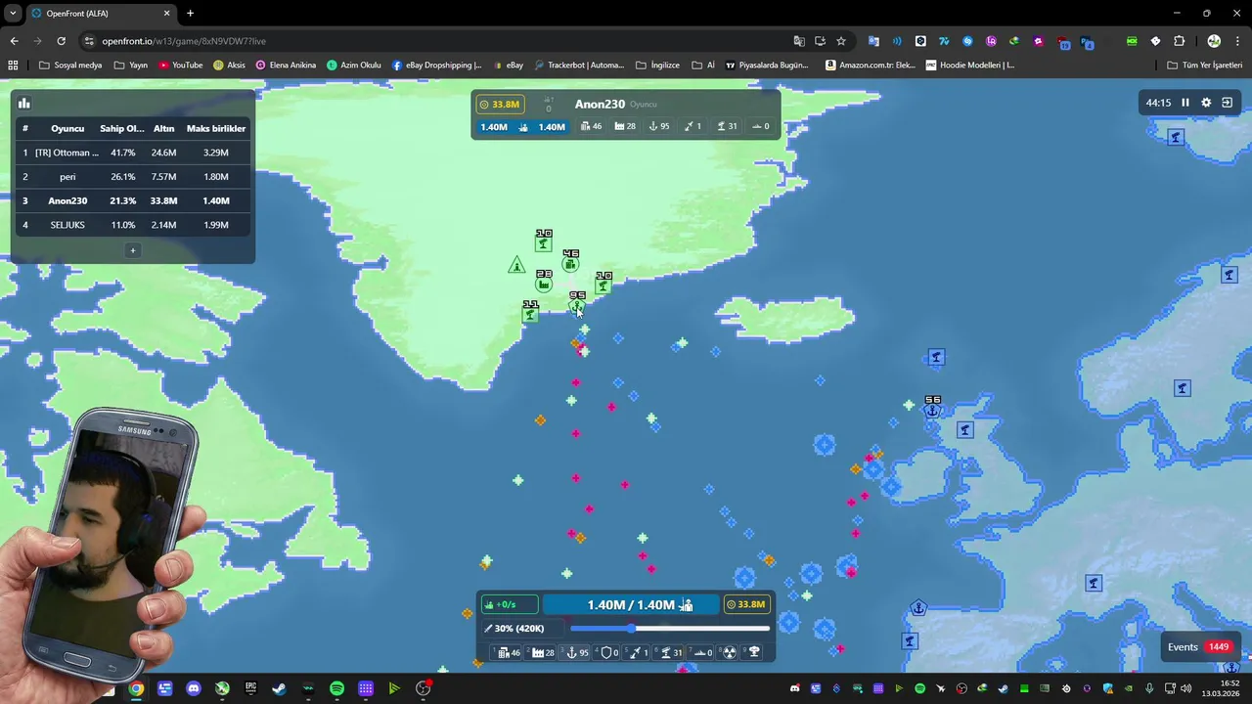Click the 1.40M / 1.40M troop bar
This screenshot has width=1252, height=704.
click(631, 604)
